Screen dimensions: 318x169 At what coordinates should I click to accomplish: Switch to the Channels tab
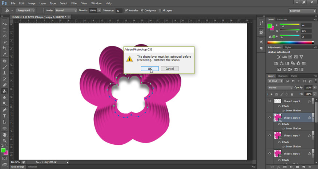282,76
